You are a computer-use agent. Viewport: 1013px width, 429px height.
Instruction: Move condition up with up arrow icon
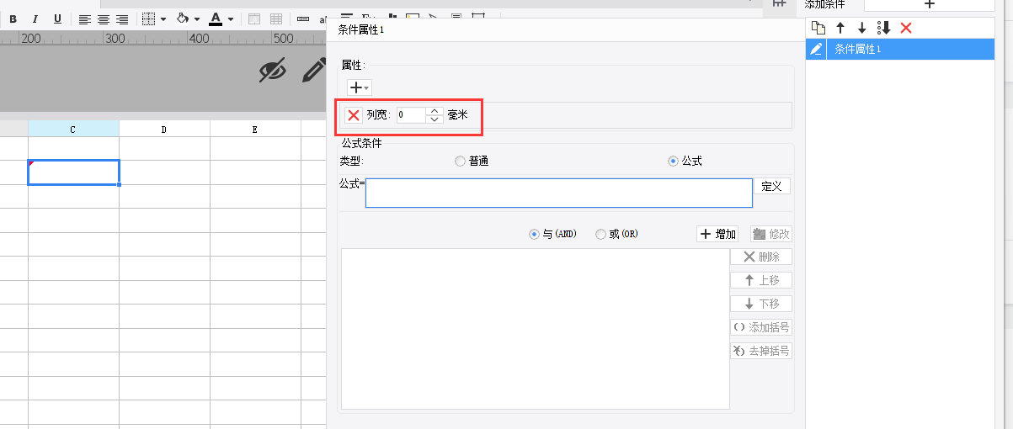click(840, 28)
